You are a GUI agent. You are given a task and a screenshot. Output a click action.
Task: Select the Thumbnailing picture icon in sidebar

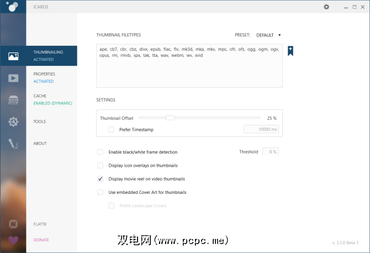point(13,56)
